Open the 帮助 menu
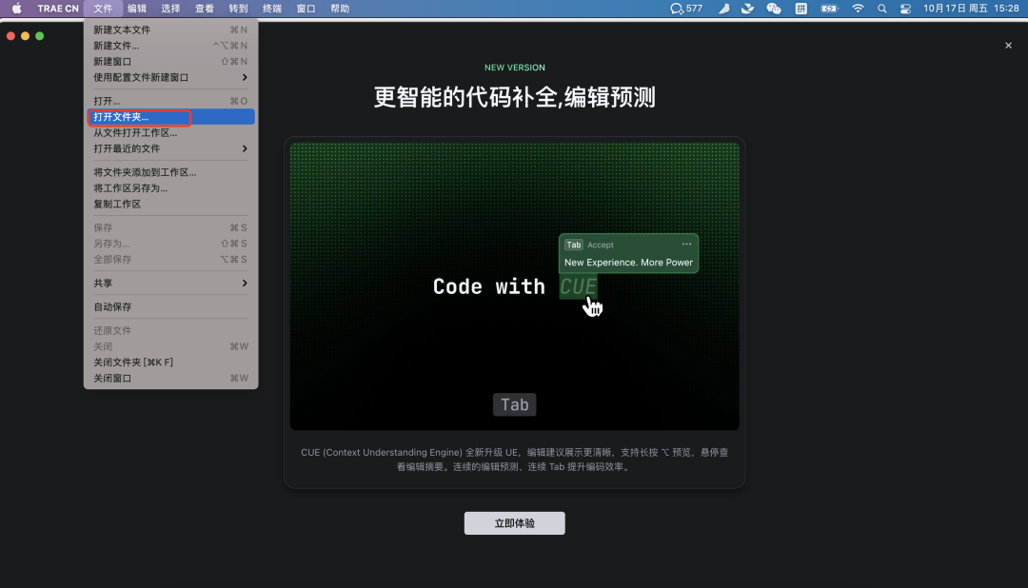 340,9
